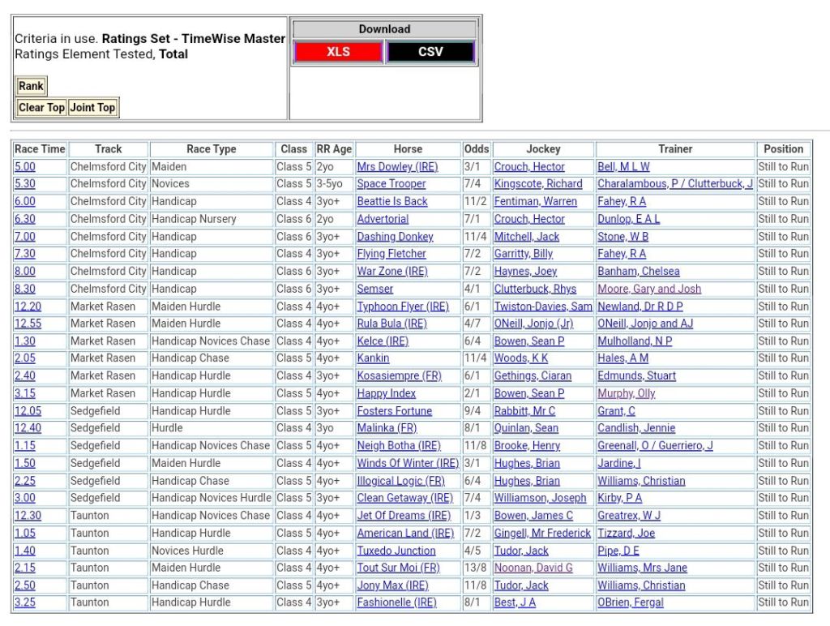The image size is (830, 626).
Task: Open the 5.00 Chelmsford City race time
Action: (25, 167)
